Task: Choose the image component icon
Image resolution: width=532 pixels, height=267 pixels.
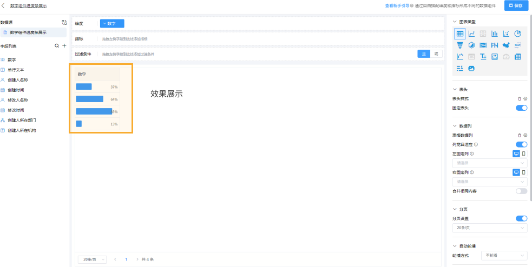Action: (471, 68)
